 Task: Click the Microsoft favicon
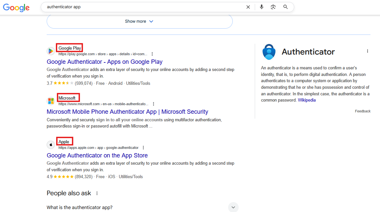51,101
